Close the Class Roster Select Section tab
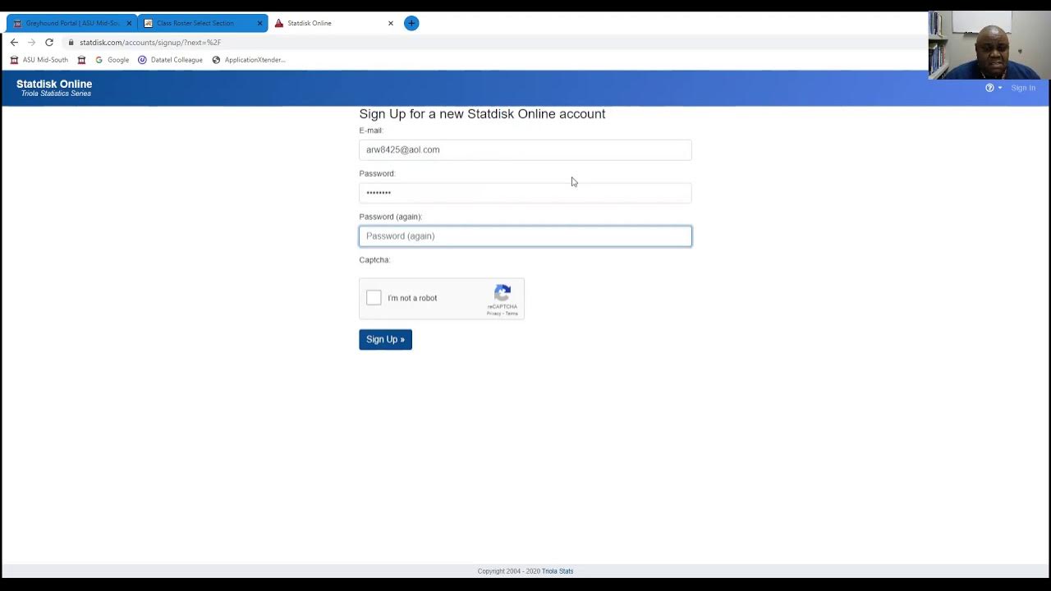 click(259, 23)
